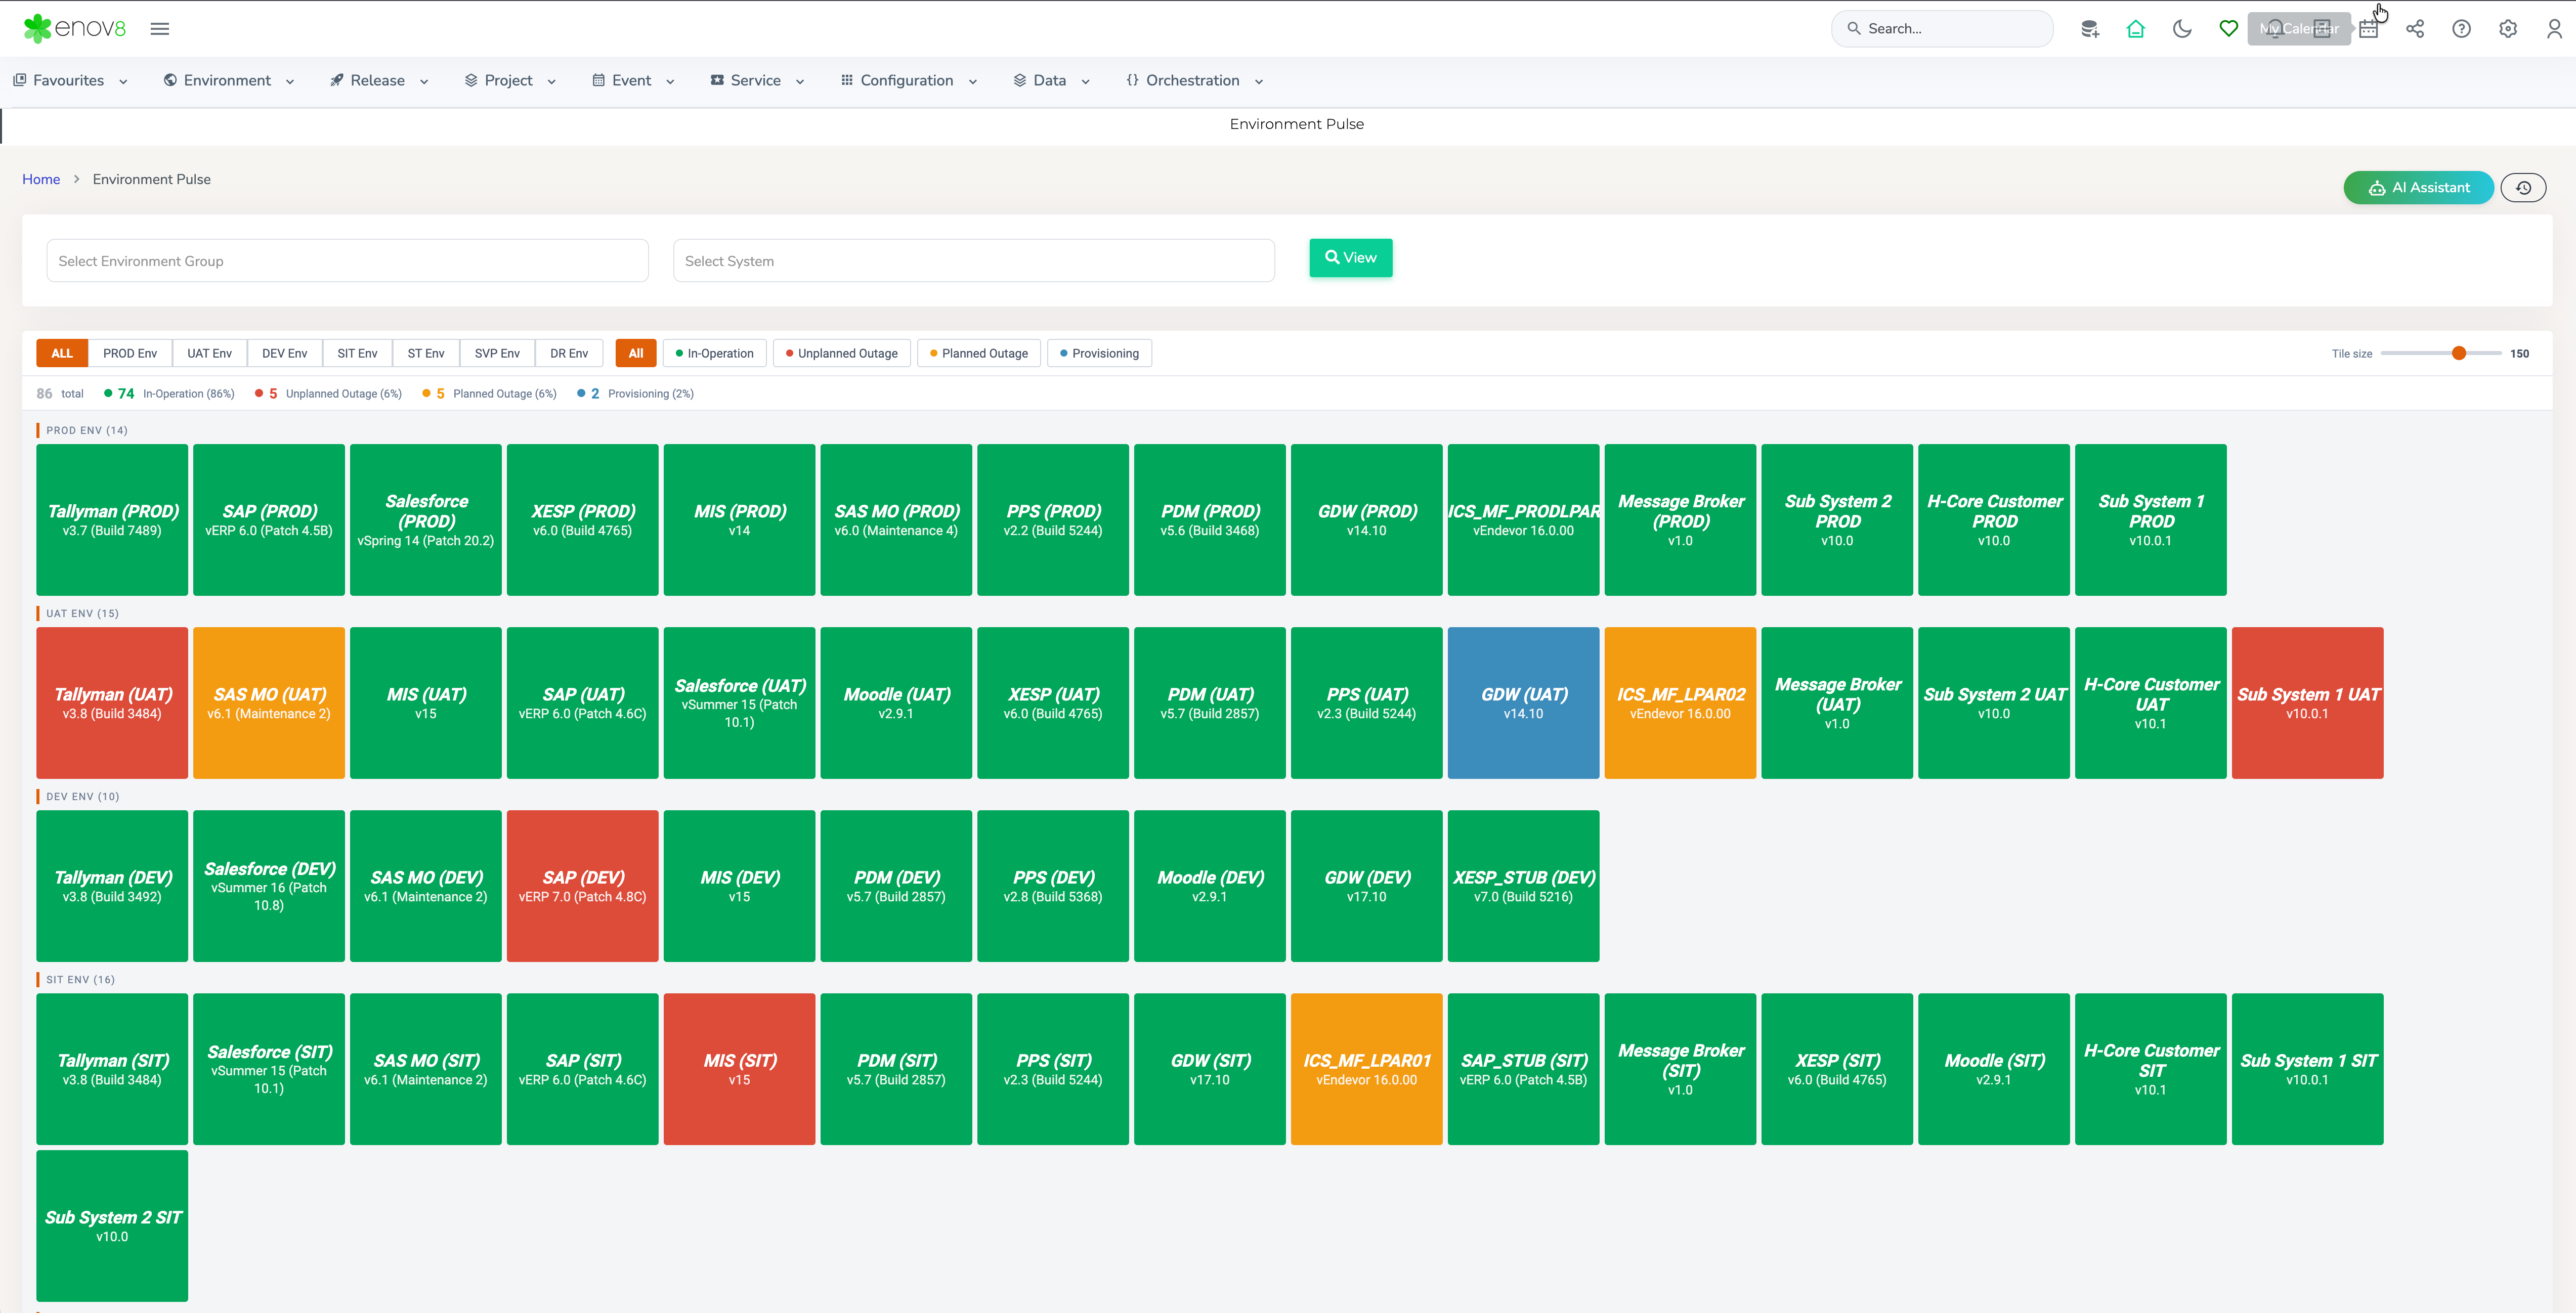Switch to dark mode moon icon

coord(2182,29)
